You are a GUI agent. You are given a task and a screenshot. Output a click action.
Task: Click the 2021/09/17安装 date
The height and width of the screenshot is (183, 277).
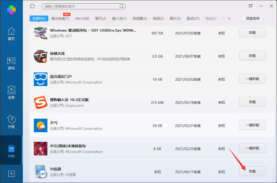pyautogui.click(x=188, y=172)
